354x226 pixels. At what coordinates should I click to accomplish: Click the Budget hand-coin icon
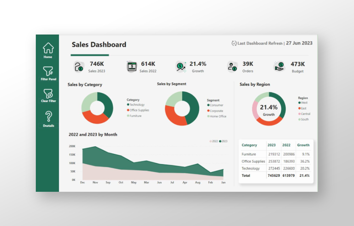(x=279, y=67)
